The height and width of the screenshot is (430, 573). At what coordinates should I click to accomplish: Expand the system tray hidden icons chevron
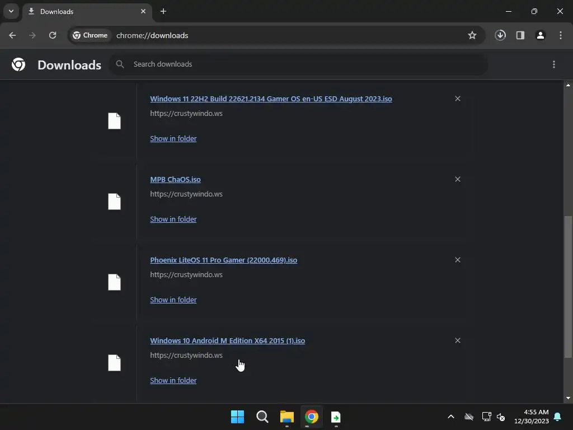pos(451,417)
